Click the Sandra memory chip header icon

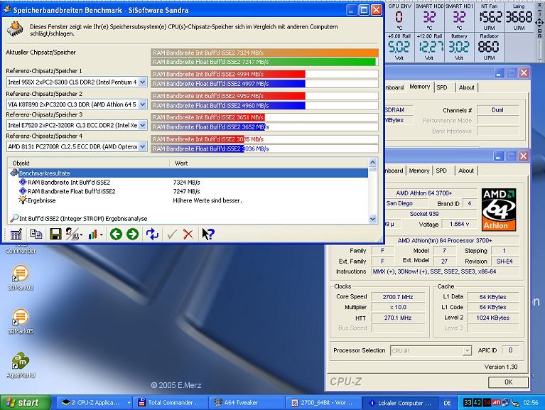click(x=16, y=29)
